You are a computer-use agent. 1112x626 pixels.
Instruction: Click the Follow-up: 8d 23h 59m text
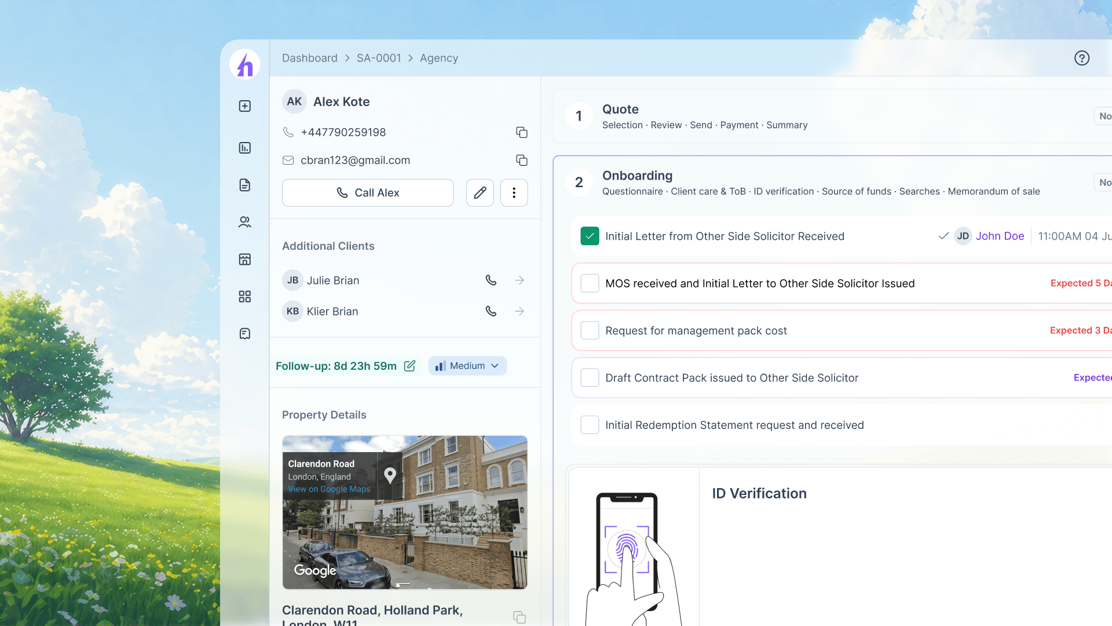coord(336,366)
